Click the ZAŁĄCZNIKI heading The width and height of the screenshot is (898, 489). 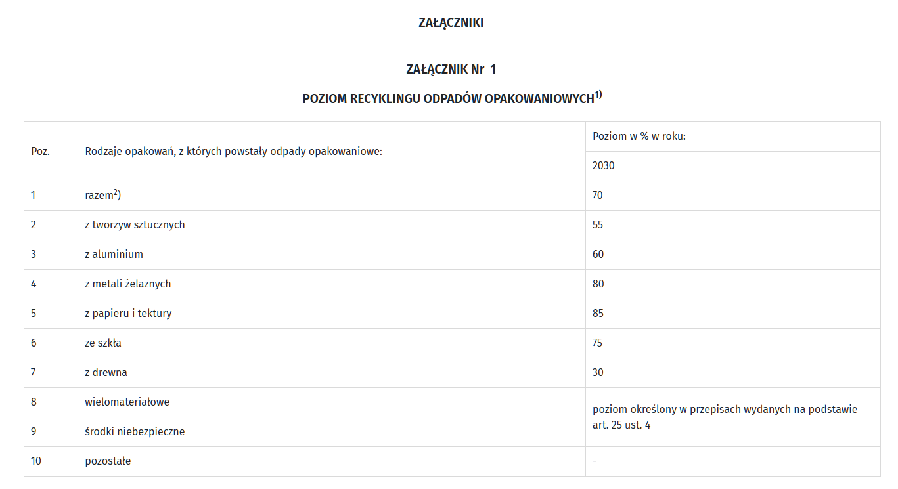tap(451, 23)
